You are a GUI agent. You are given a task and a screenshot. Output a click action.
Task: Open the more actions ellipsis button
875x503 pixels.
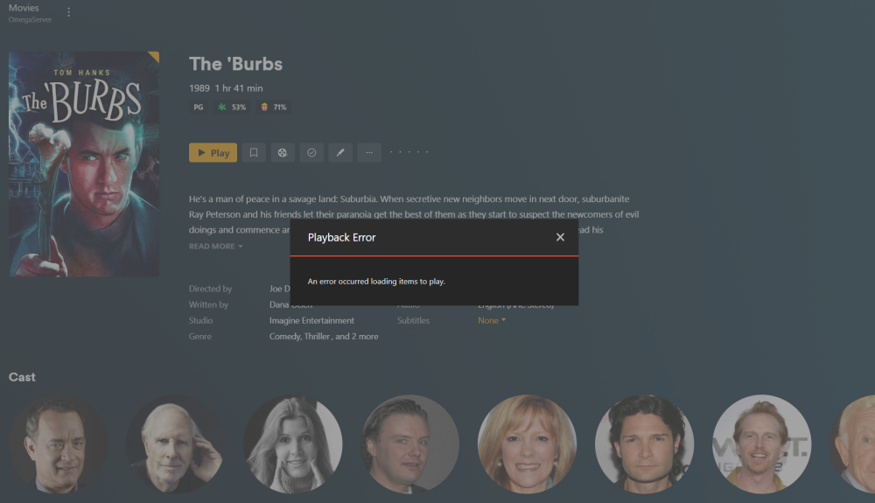pos(369,153)
